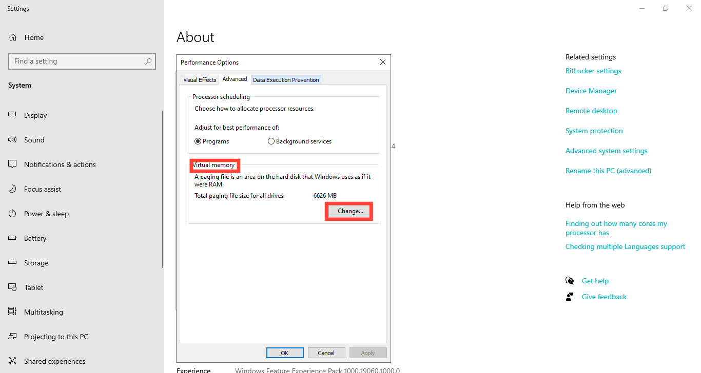Click the Find a setting search box
Screen dimensions: 701x373
(82, 61)
